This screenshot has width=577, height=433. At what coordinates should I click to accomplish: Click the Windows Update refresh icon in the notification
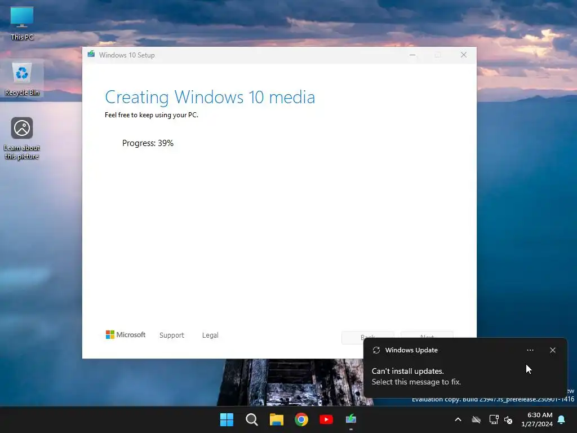tap(376, 350)
